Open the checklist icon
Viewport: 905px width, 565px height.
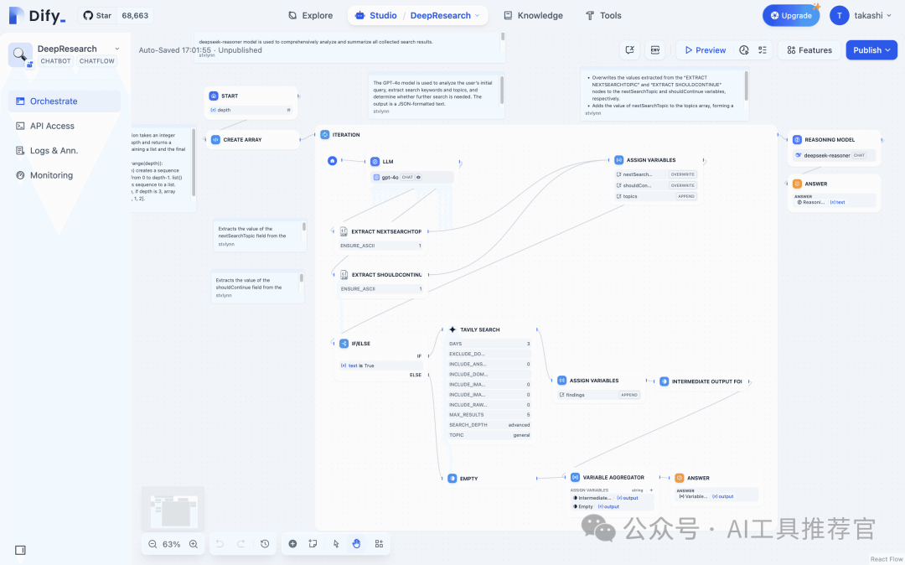coord(763,50)
